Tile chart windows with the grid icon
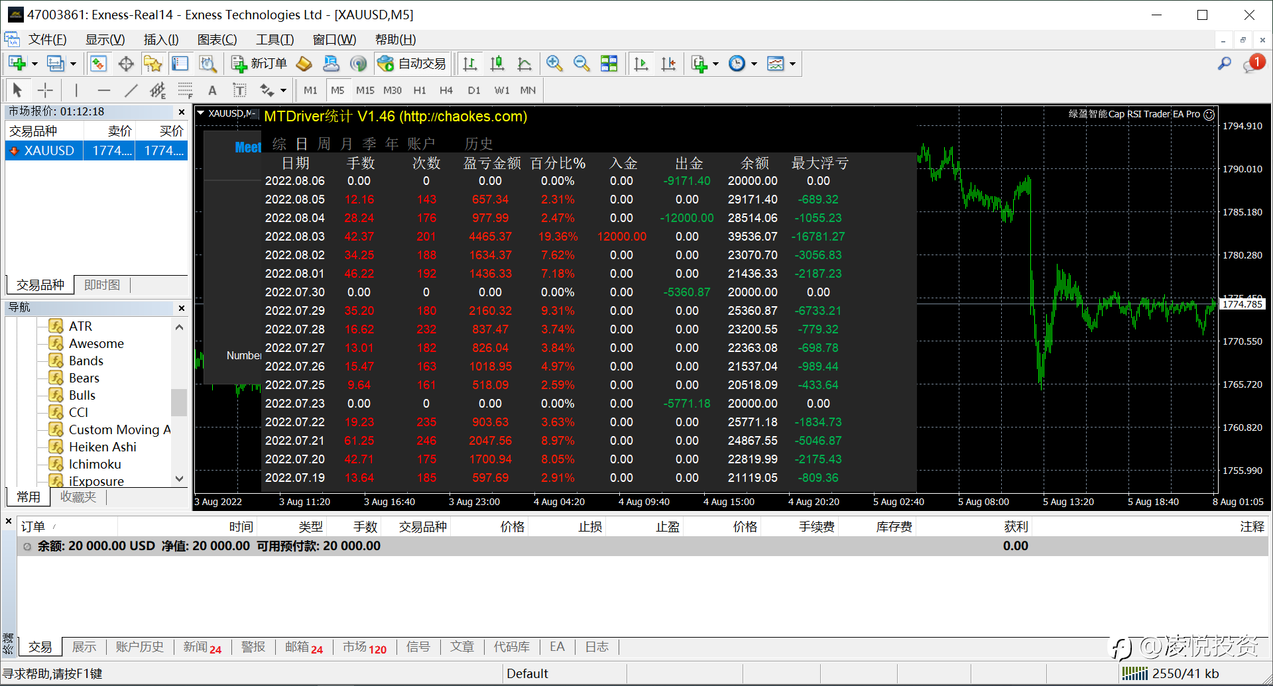 point(609,64)
